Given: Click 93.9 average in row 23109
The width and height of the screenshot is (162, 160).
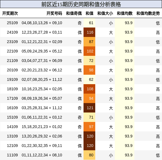Looking at the screenshot, I should coord(128,42).
